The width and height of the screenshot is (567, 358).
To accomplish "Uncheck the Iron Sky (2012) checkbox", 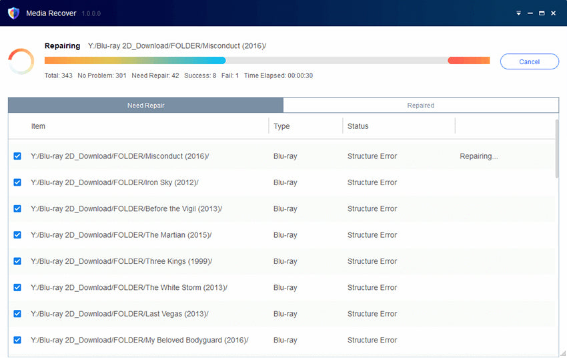I will click(x=17, y=182).
